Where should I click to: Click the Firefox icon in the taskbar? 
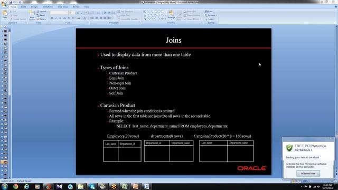[x=48, y=186]
